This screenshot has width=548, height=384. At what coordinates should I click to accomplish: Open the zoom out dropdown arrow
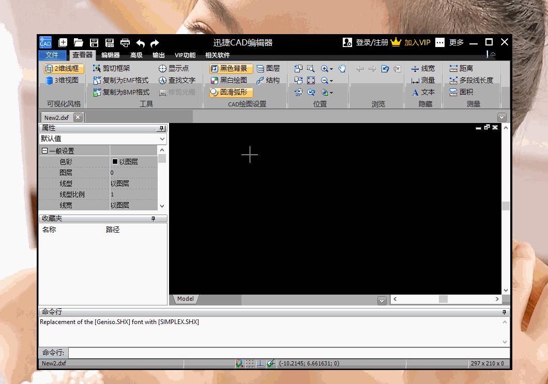[x=331, y=81]
